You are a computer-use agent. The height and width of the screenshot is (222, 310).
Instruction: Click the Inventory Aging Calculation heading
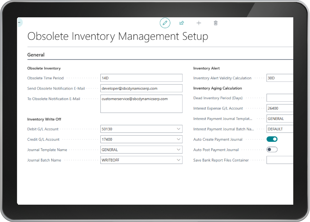click(x=218, y=88)
